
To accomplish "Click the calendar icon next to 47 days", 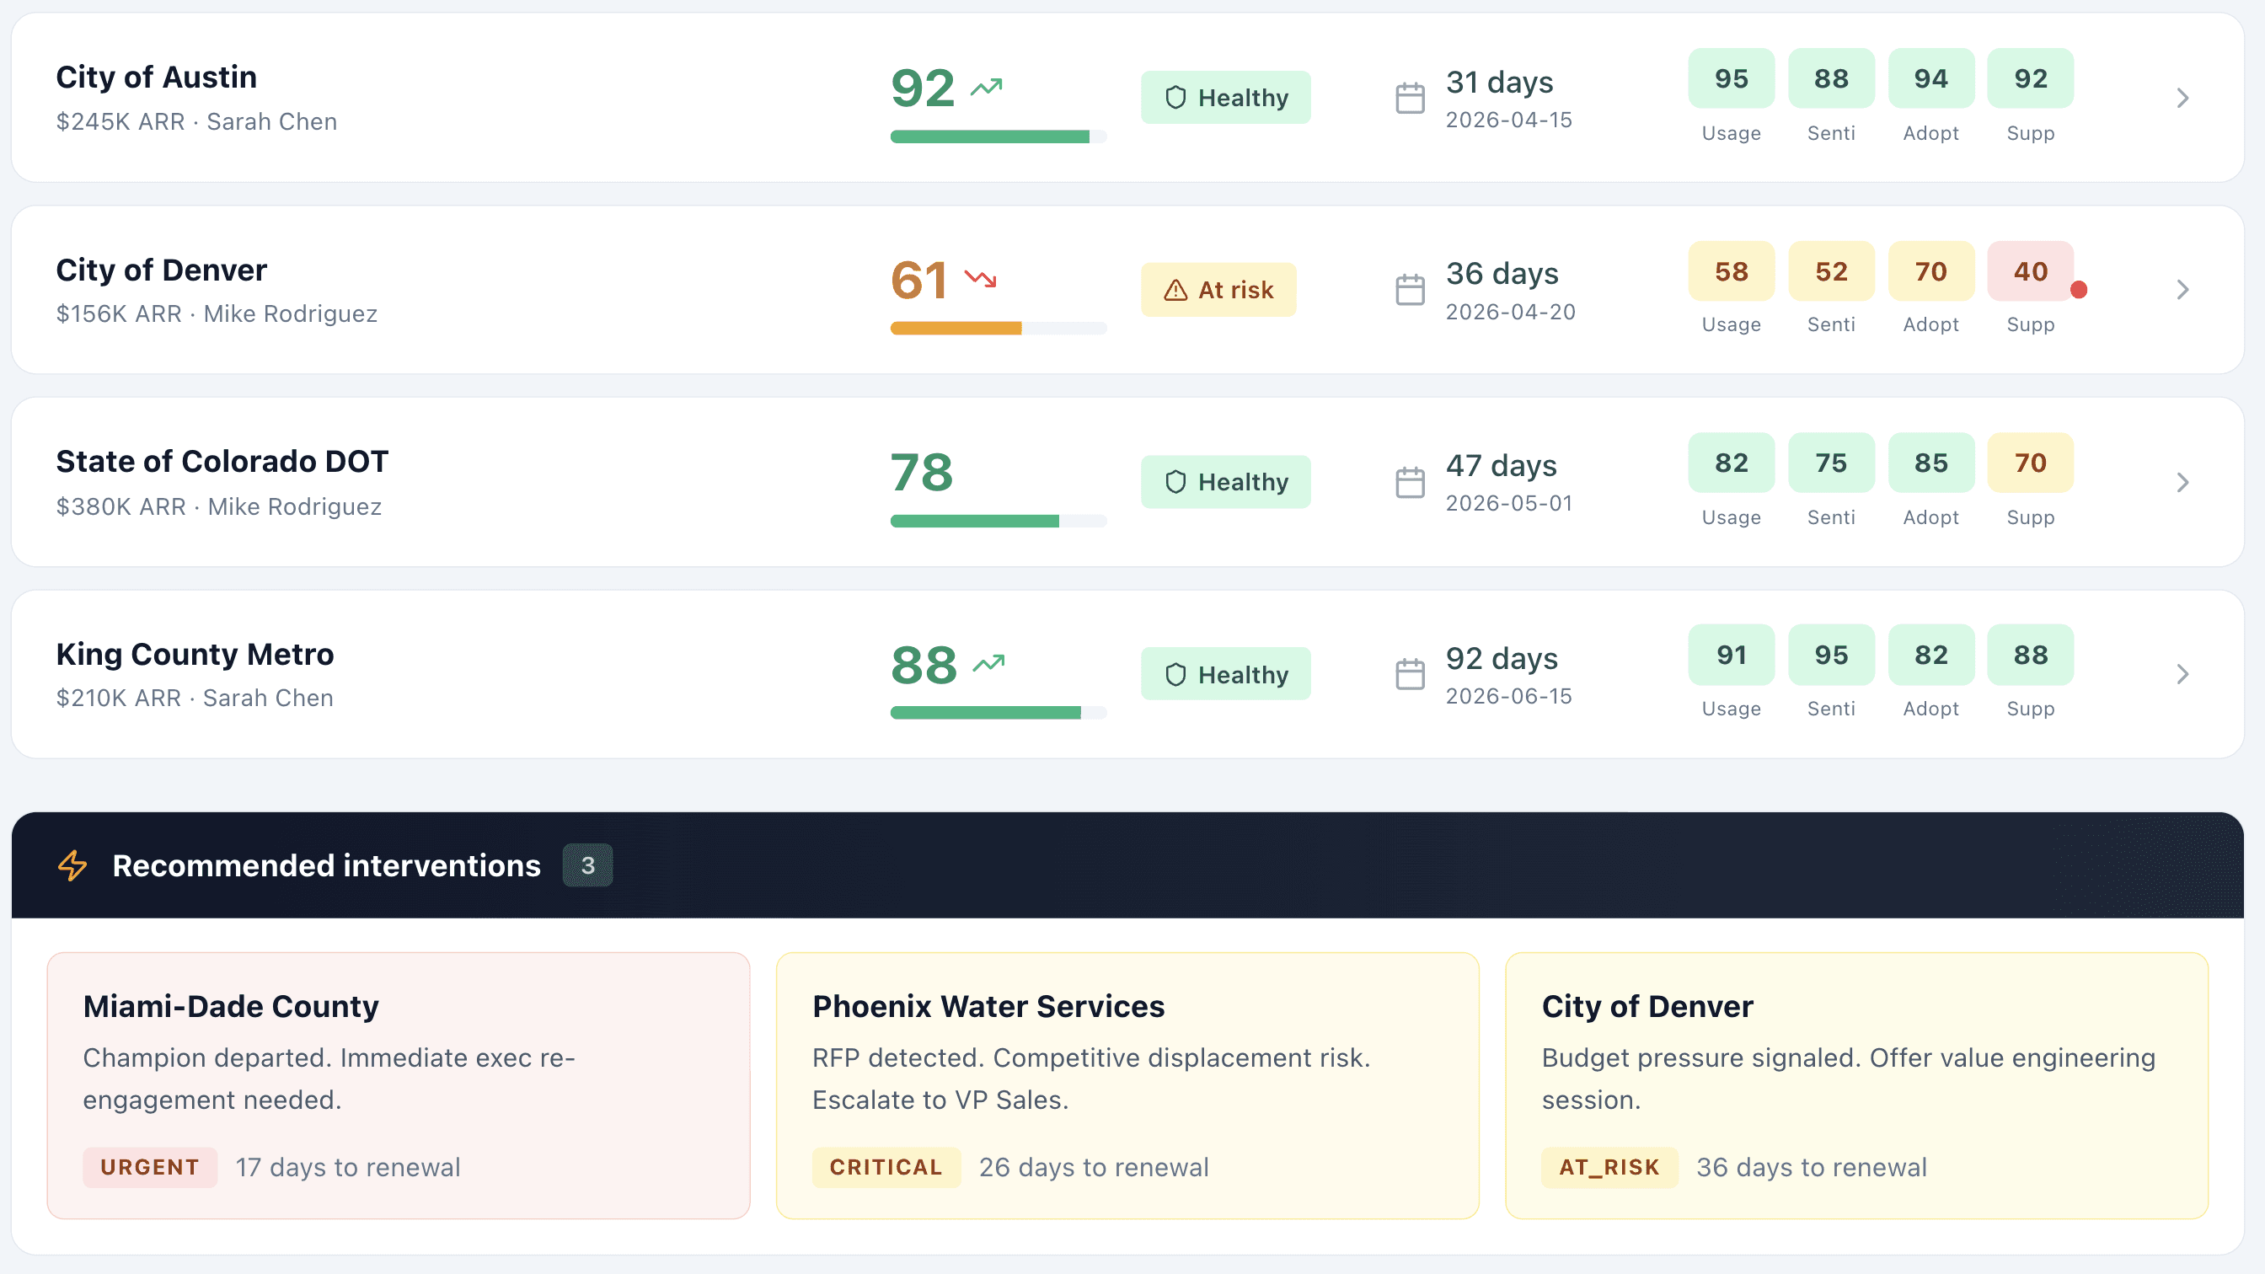I will pos(1410,482).
